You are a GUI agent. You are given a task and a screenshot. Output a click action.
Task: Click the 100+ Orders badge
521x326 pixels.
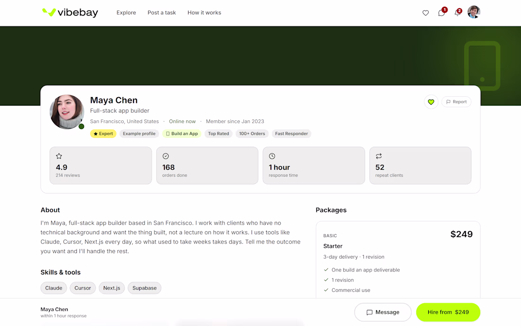point(252,134)
